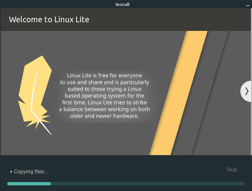Minimize the Install window
Image resolution: width=252 pixels, height=191 pixels.
(247, 6)
